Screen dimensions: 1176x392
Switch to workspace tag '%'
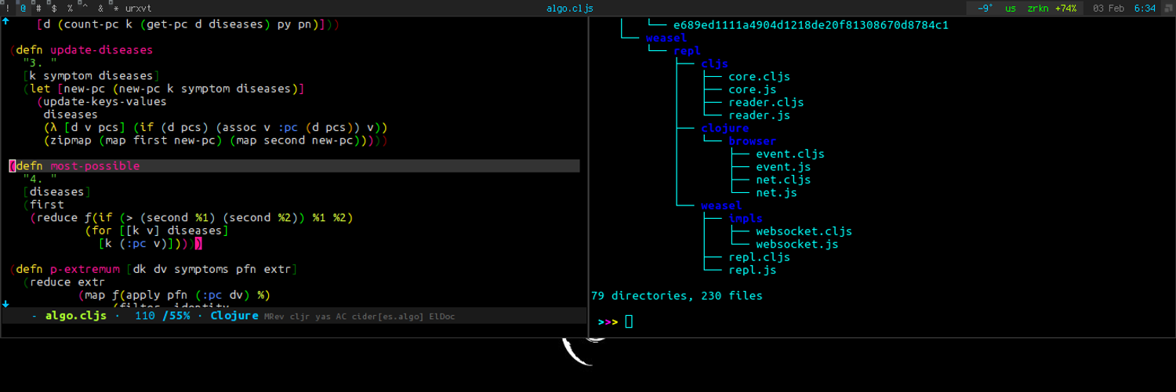[x=70, y=8]
